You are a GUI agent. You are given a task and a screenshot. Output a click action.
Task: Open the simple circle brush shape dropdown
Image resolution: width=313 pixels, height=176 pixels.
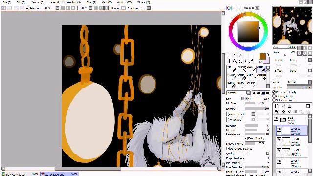pyautogui.click(x=253, y=114)
